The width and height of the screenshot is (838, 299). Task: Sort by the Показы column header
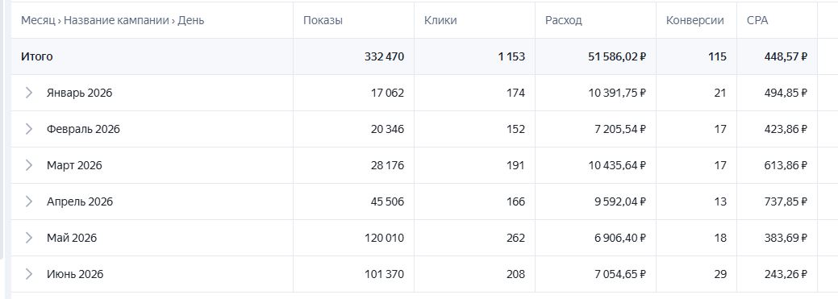[x=323, y=21]
